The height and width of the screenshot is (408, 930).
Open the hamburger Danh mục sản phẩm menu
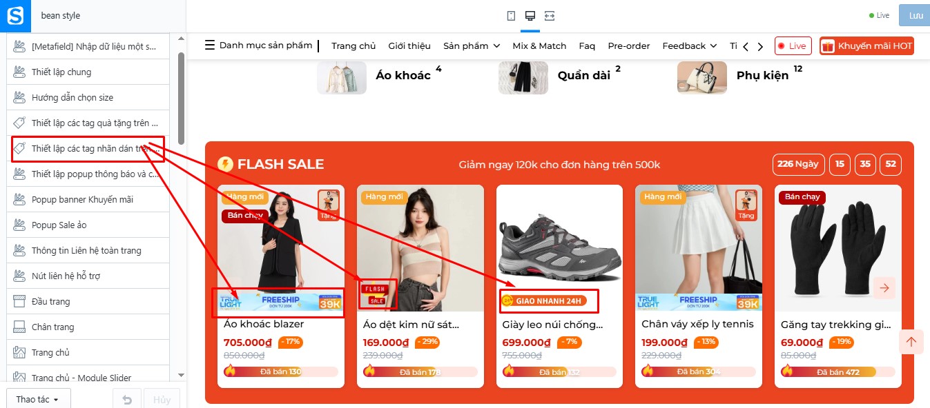[x=258, y=45]
